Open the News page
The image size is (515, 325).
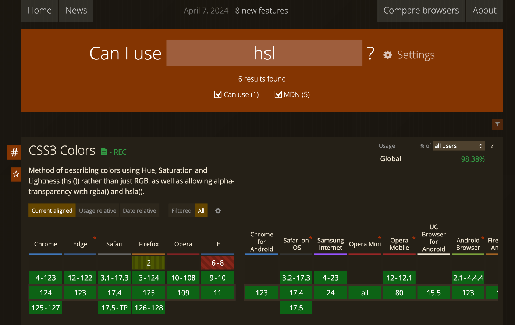coord(76,11)
